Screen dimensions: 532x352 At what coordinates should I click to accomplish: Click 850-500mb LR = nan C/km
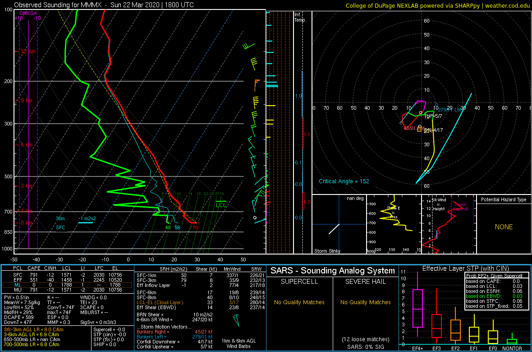[x=32, y=340]
